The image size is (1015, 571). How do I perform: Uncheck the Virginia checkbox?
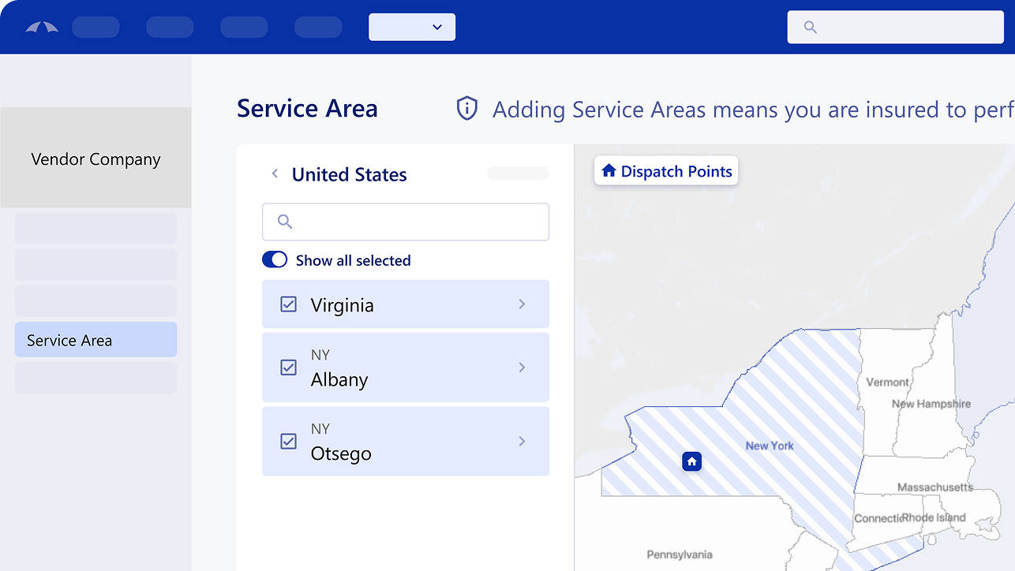click(289, 304)
